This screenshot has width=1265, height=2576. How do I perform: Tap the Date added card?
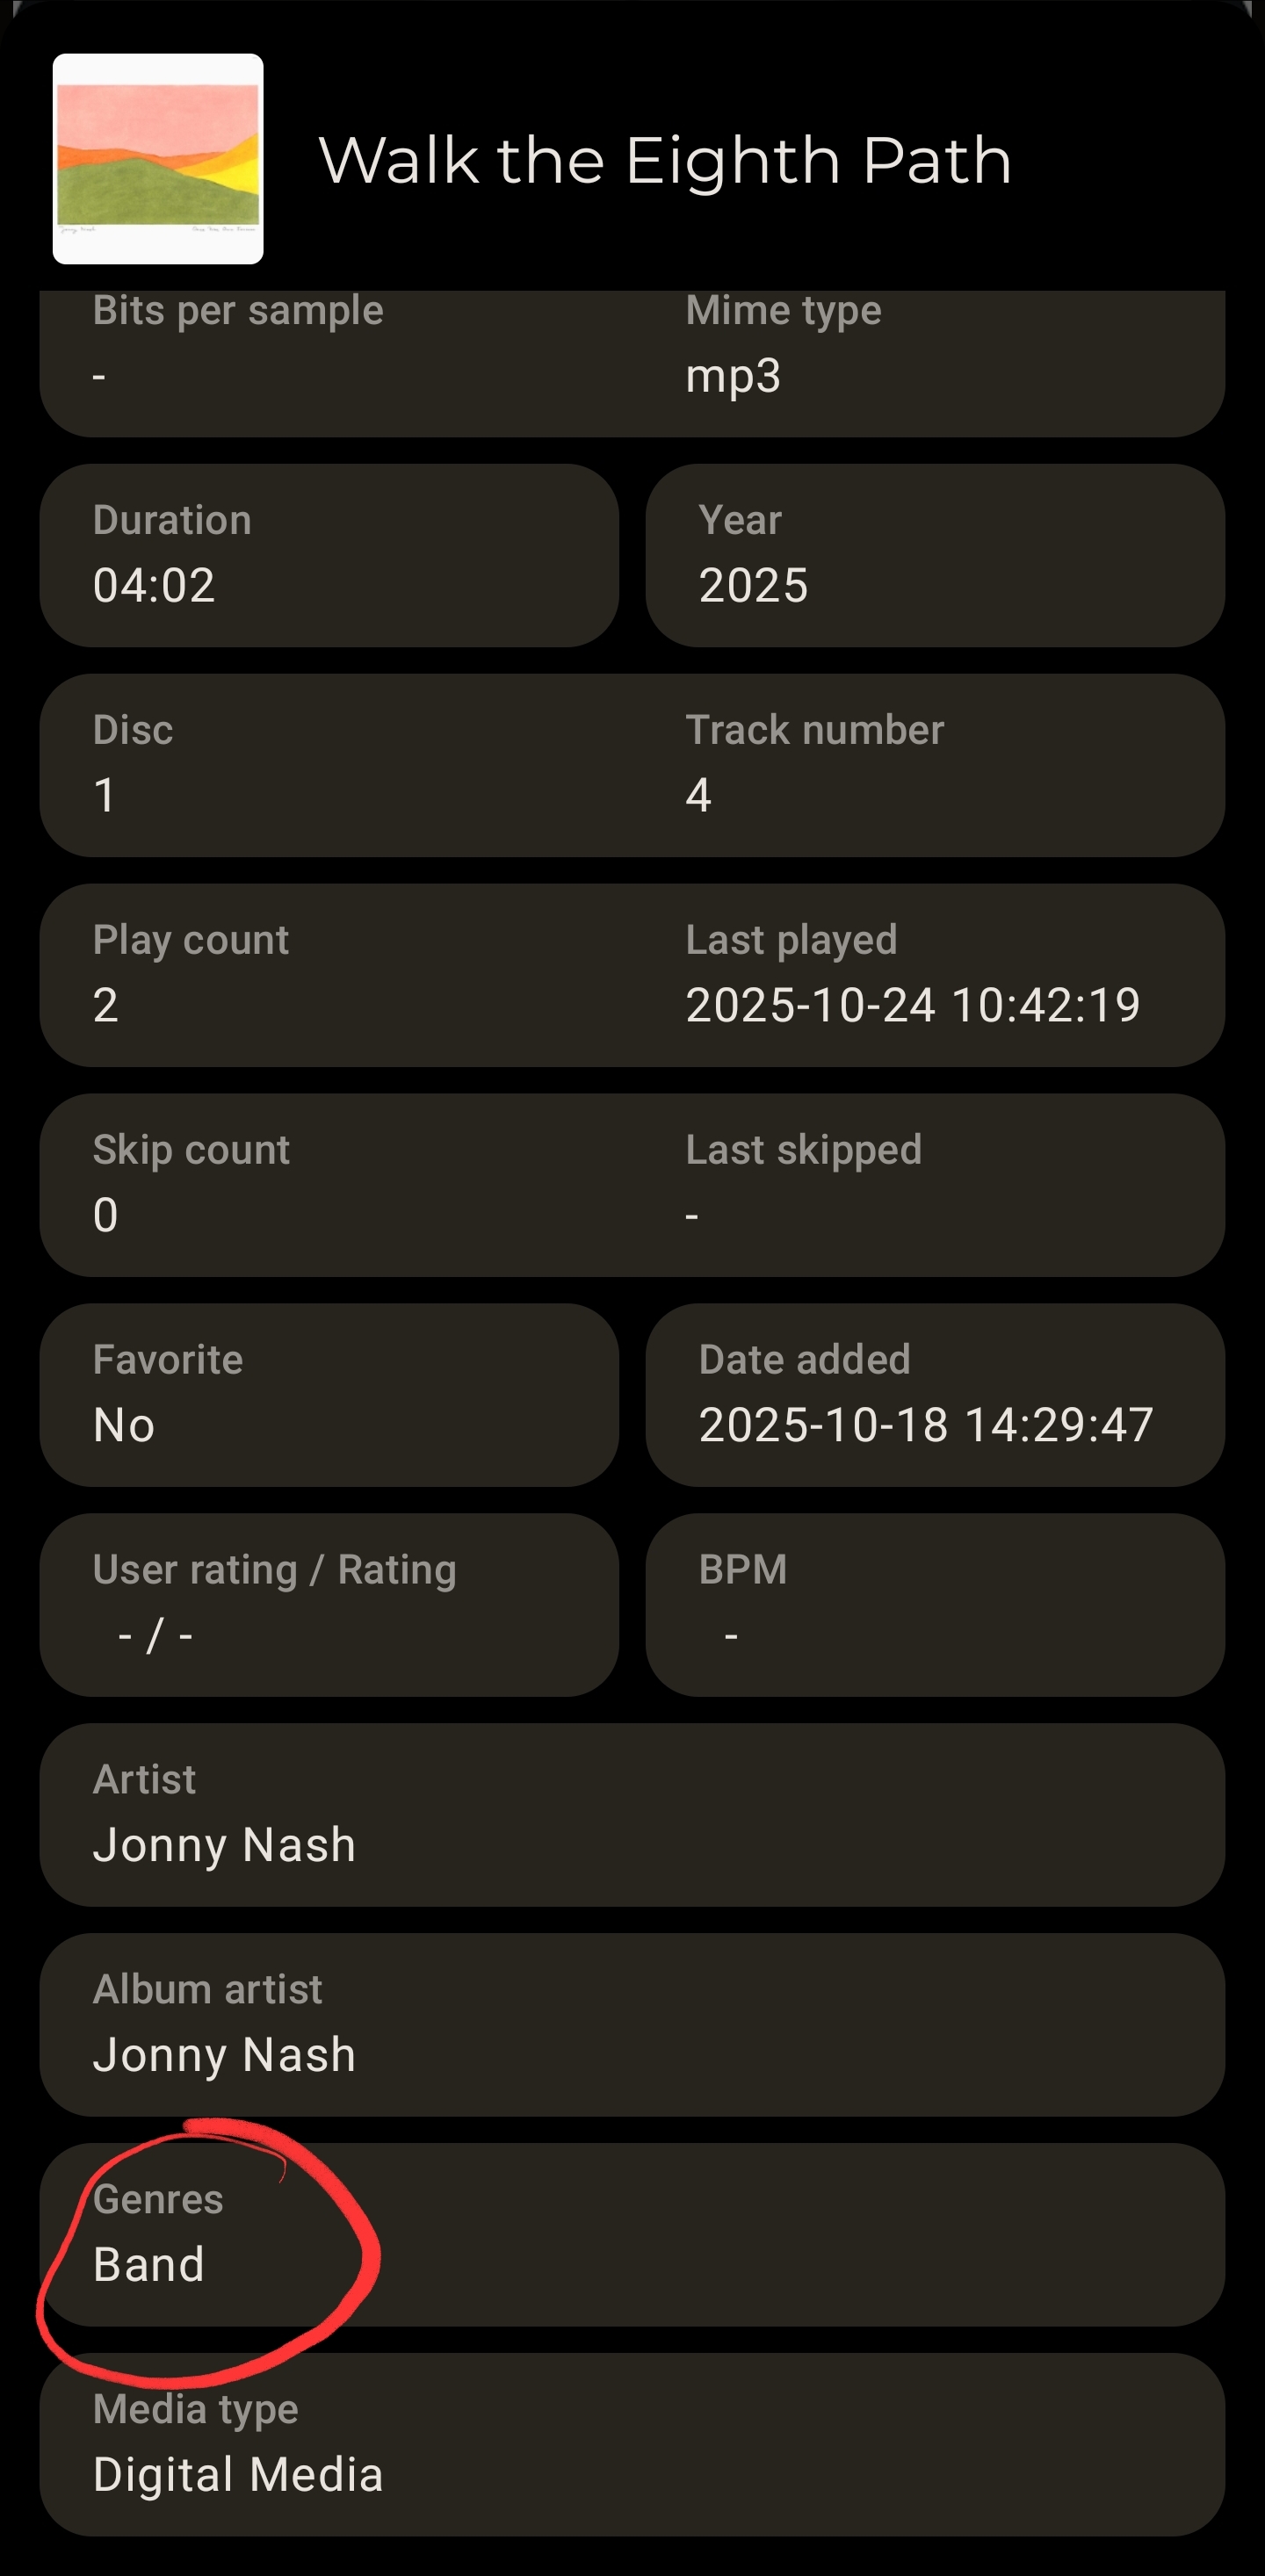935,1394
